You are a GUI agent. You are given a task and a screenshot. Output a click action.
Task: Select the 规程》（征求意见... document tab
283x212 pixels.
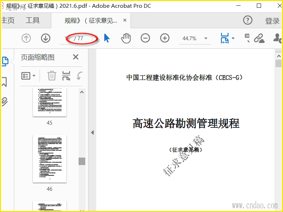click(91, 20)
